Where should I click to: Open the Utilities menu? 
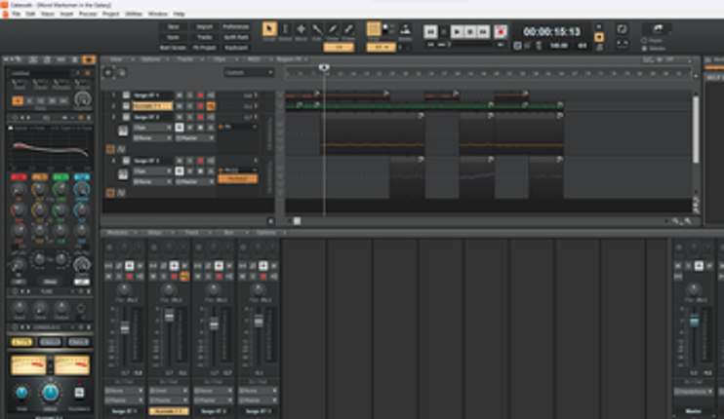tap(134, 14)
